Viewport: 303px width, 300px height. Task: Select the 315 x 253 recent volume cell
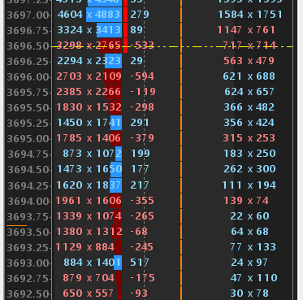point(249,138)
